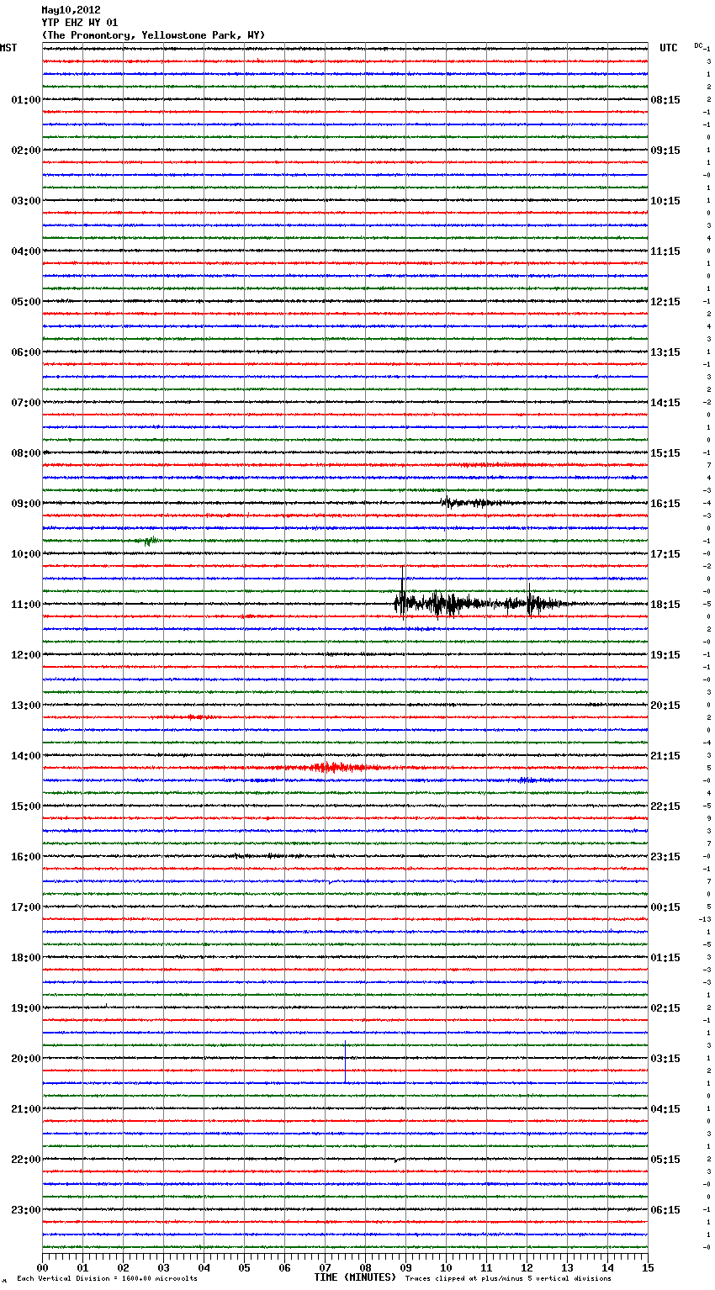The image size is (715, 1290).
Task: Click the 10:15 UTC time label
Action: [x=665, y=201]
